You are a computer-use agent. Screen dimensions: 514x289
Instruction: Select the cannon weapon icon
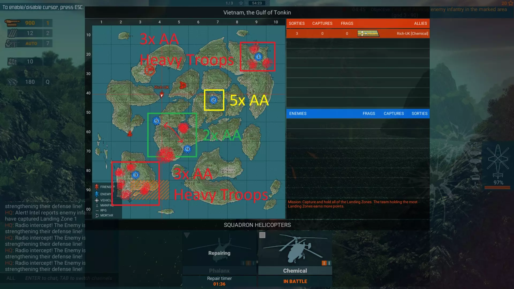tap(12, 23)
